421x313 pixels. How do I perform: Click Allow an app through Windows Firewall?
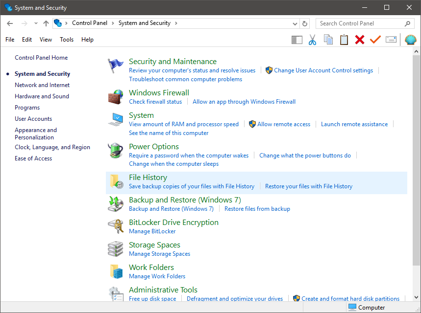point(244,102)
